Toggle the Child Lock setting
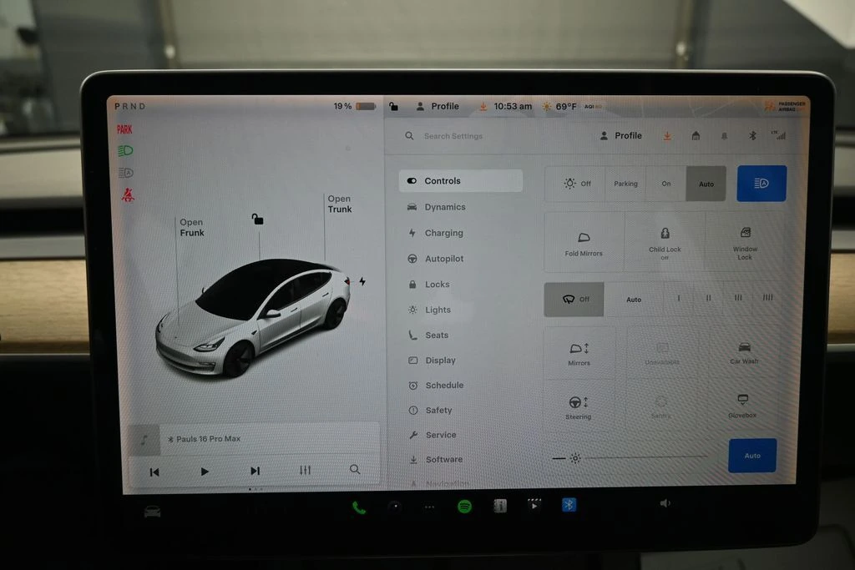Image resolution: width=855 pixels, height=570 pixels. 665,241
